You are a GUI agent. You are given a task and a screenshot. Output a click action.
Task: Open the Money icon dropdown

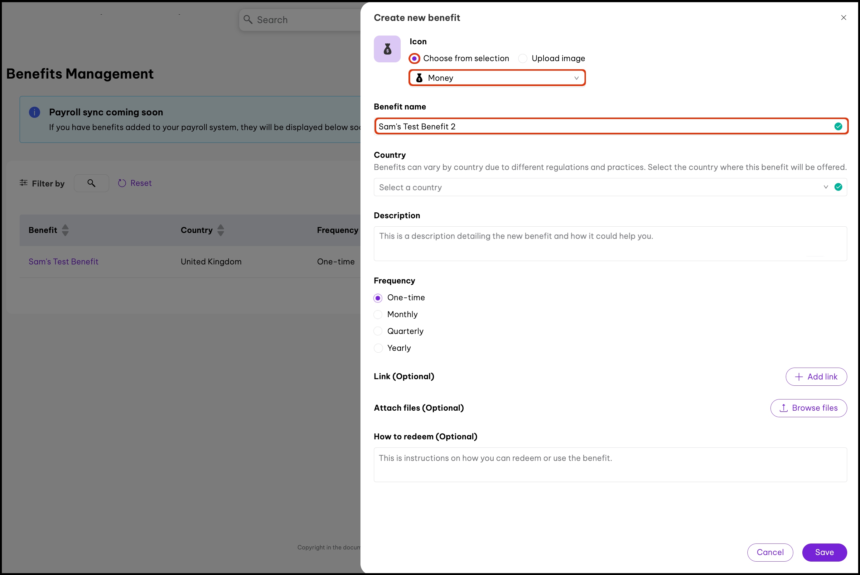[x=497, y=78]
